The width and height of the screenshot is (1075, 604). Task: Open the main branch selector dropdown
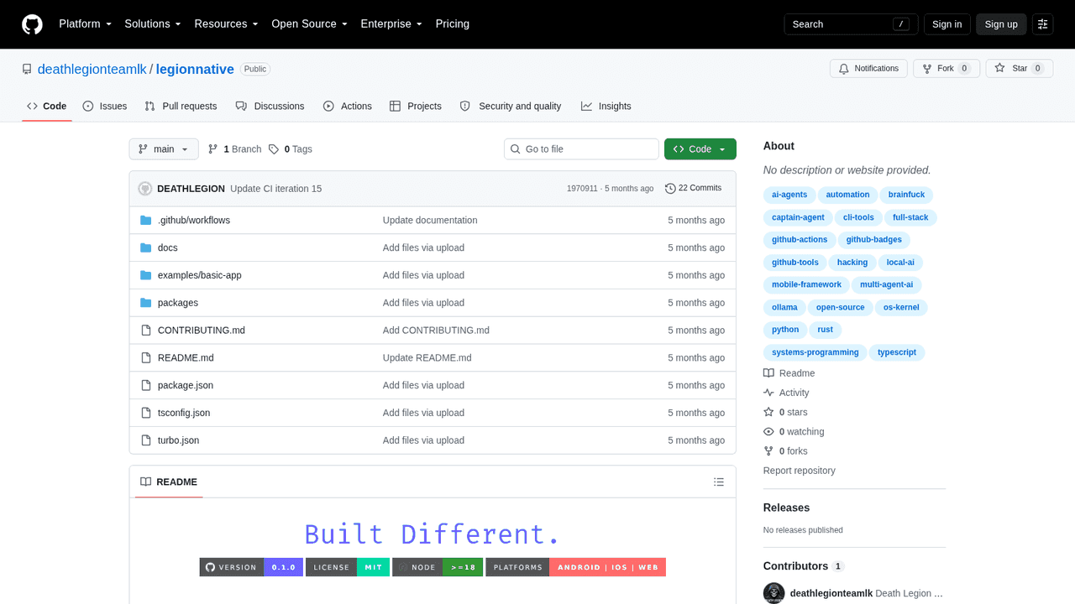(x=164, y=149)
